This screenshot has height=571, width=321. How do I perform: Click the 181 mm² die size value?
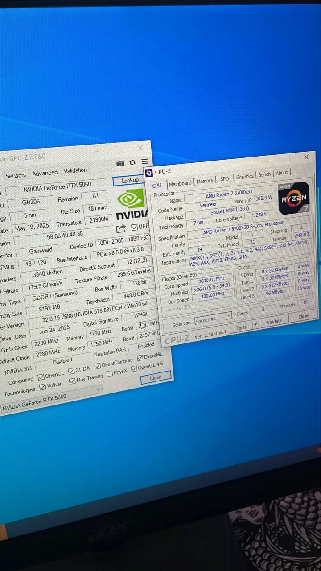[x=98, y=208]
